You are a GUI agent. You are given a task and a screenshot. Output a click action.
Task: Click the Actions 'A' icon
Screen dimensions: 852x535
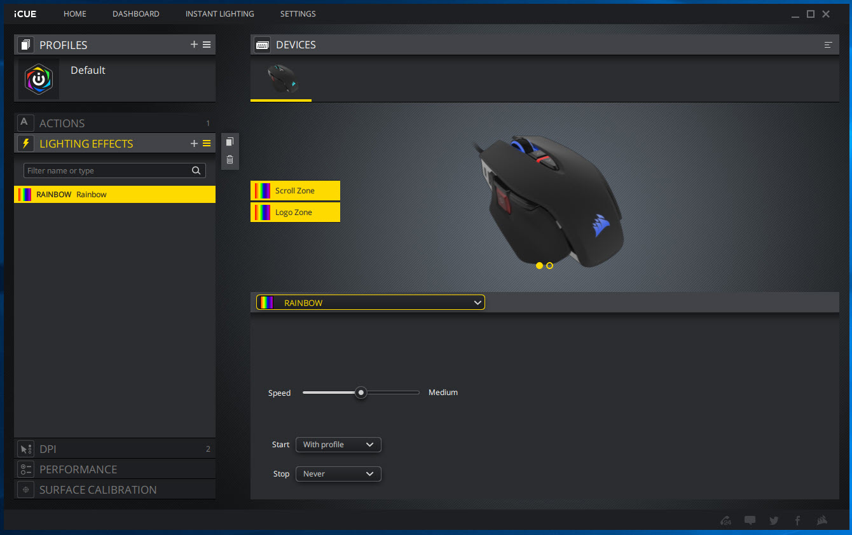point(25,123)
